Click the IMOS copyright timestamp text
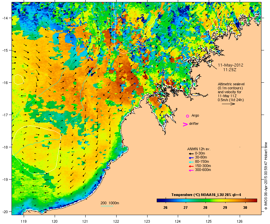This screenshot has width=270, height=224. pyautogui.click(x=266, y=176)
